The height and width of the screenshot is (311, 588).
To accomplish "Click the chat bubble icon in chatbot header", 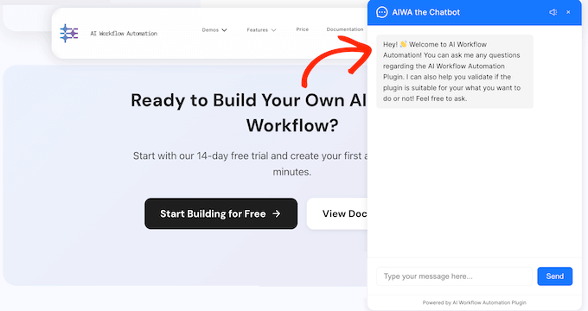I will (381, 12).
